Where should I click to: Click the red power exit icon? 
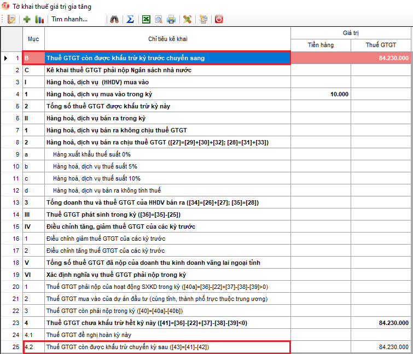tap(219, 19)
